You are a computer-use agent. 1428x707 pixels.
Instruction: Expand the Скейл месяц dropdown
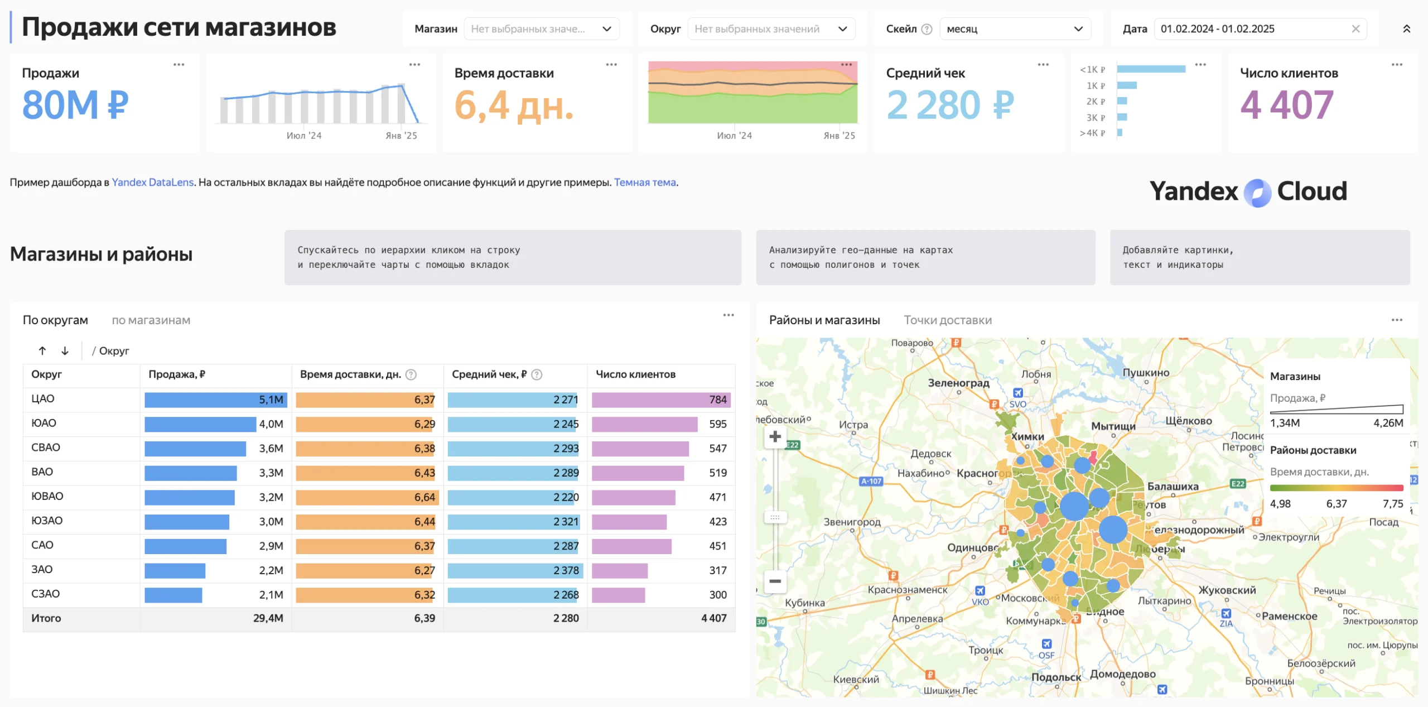point(1015,29)
